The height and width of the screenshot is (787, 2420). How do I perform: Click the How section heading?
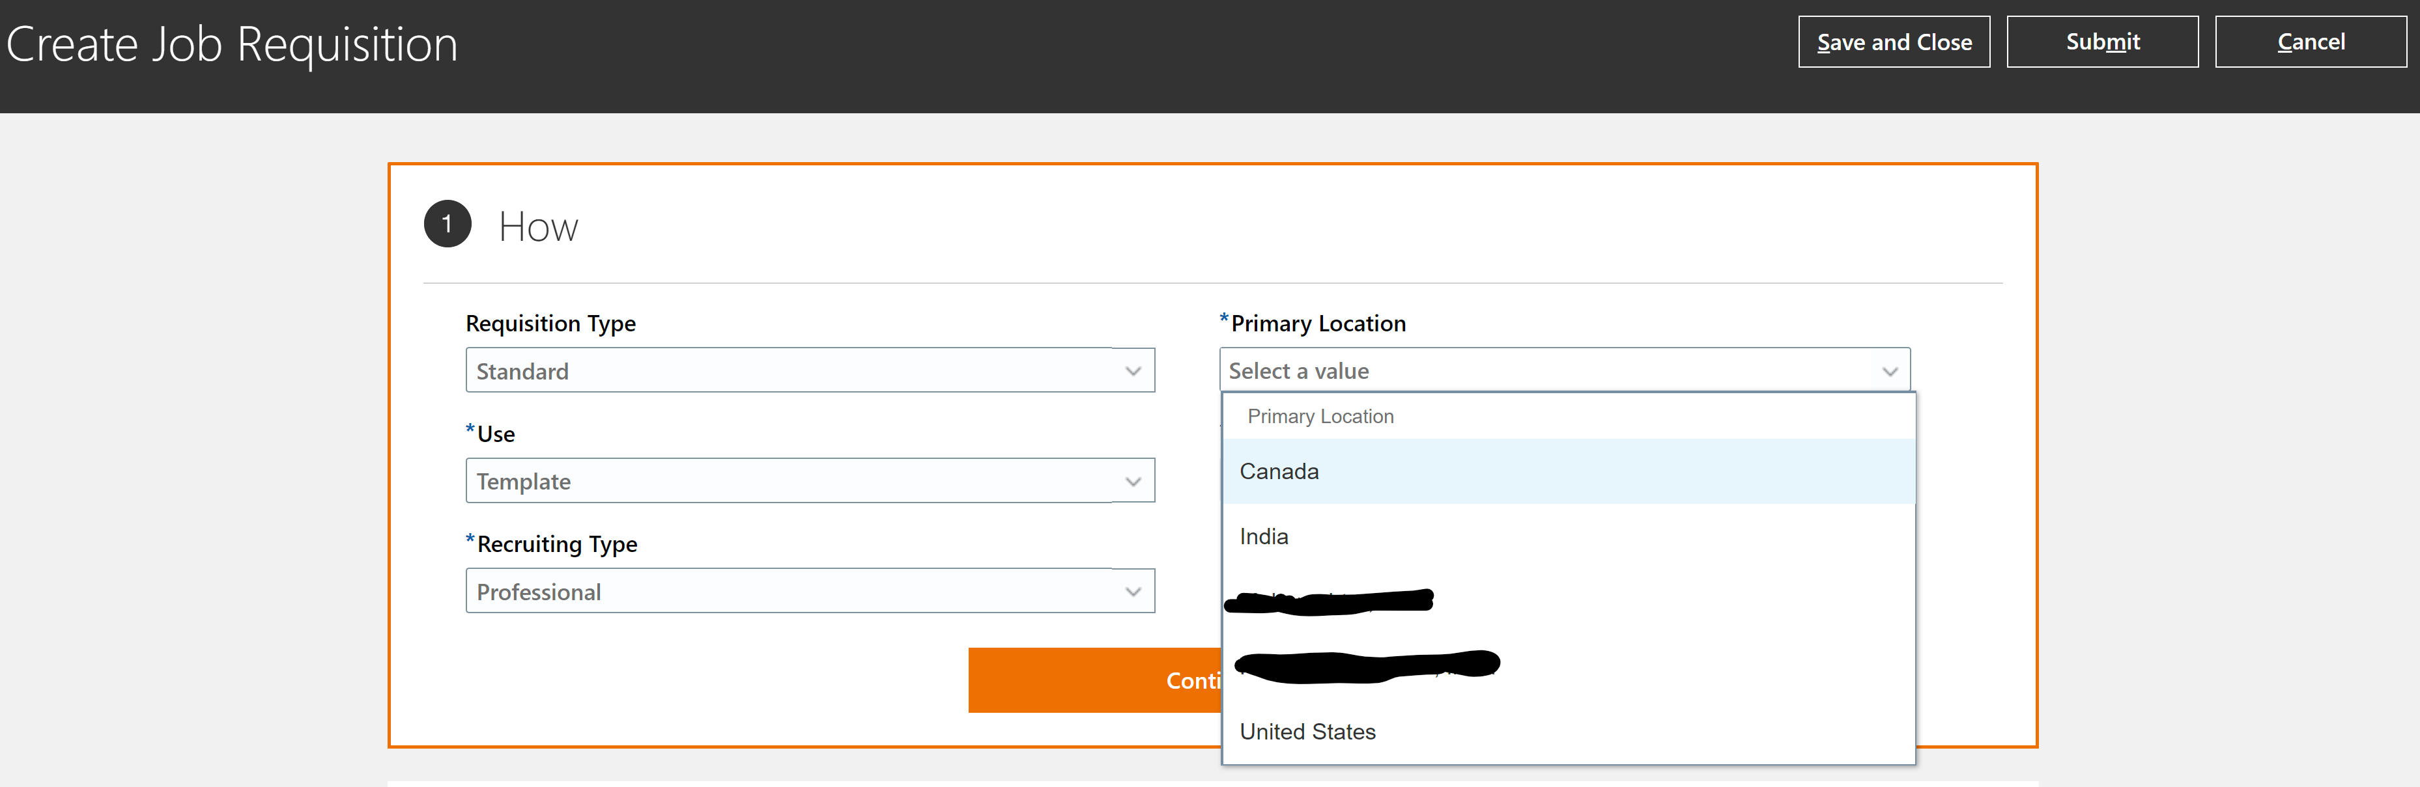click(x=537, y=225)
